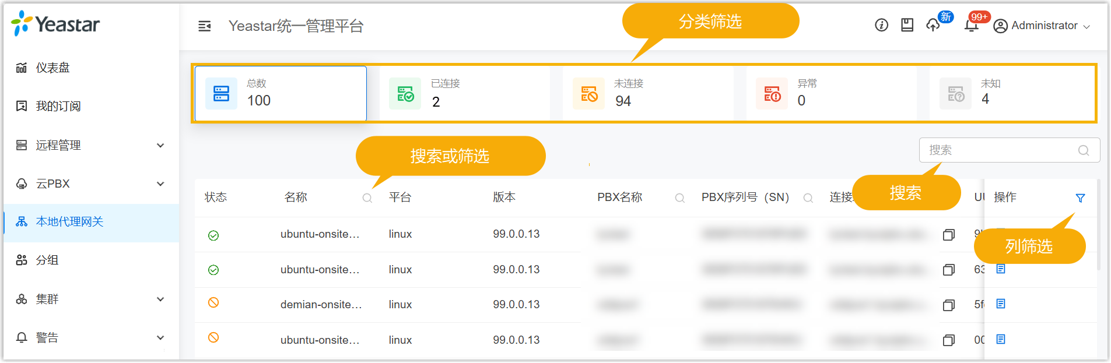Open the details icon for the third row
Screen dimensions: 1111x363
[x=1001, y=304]
